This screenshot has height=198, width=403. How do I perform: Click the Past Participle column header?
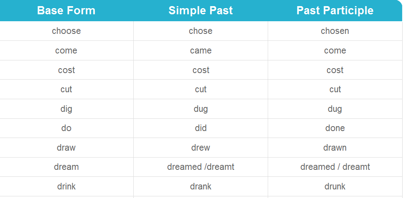pyautogui.click(x=335, y=11)
